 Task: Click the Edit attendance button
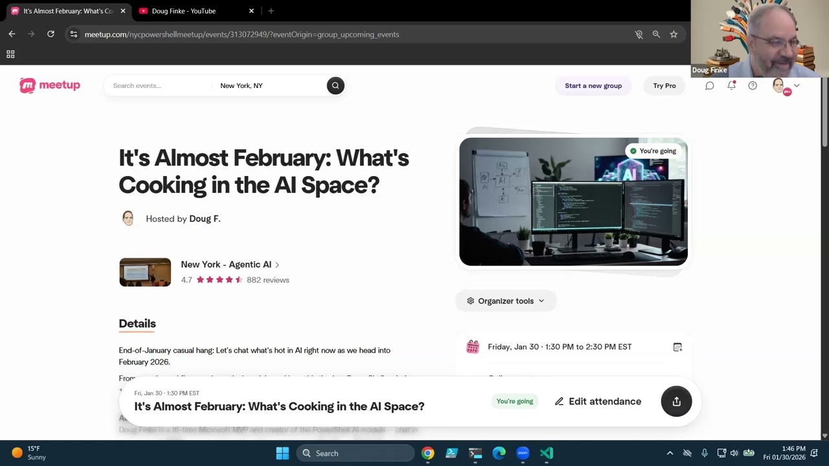click(598, 401)
